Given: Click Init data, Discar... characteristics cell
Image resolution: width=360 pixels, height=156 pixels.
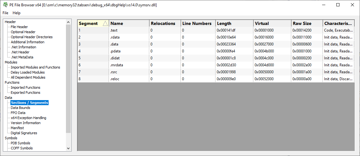Looking at the screenshot, I should click(339, 79).
